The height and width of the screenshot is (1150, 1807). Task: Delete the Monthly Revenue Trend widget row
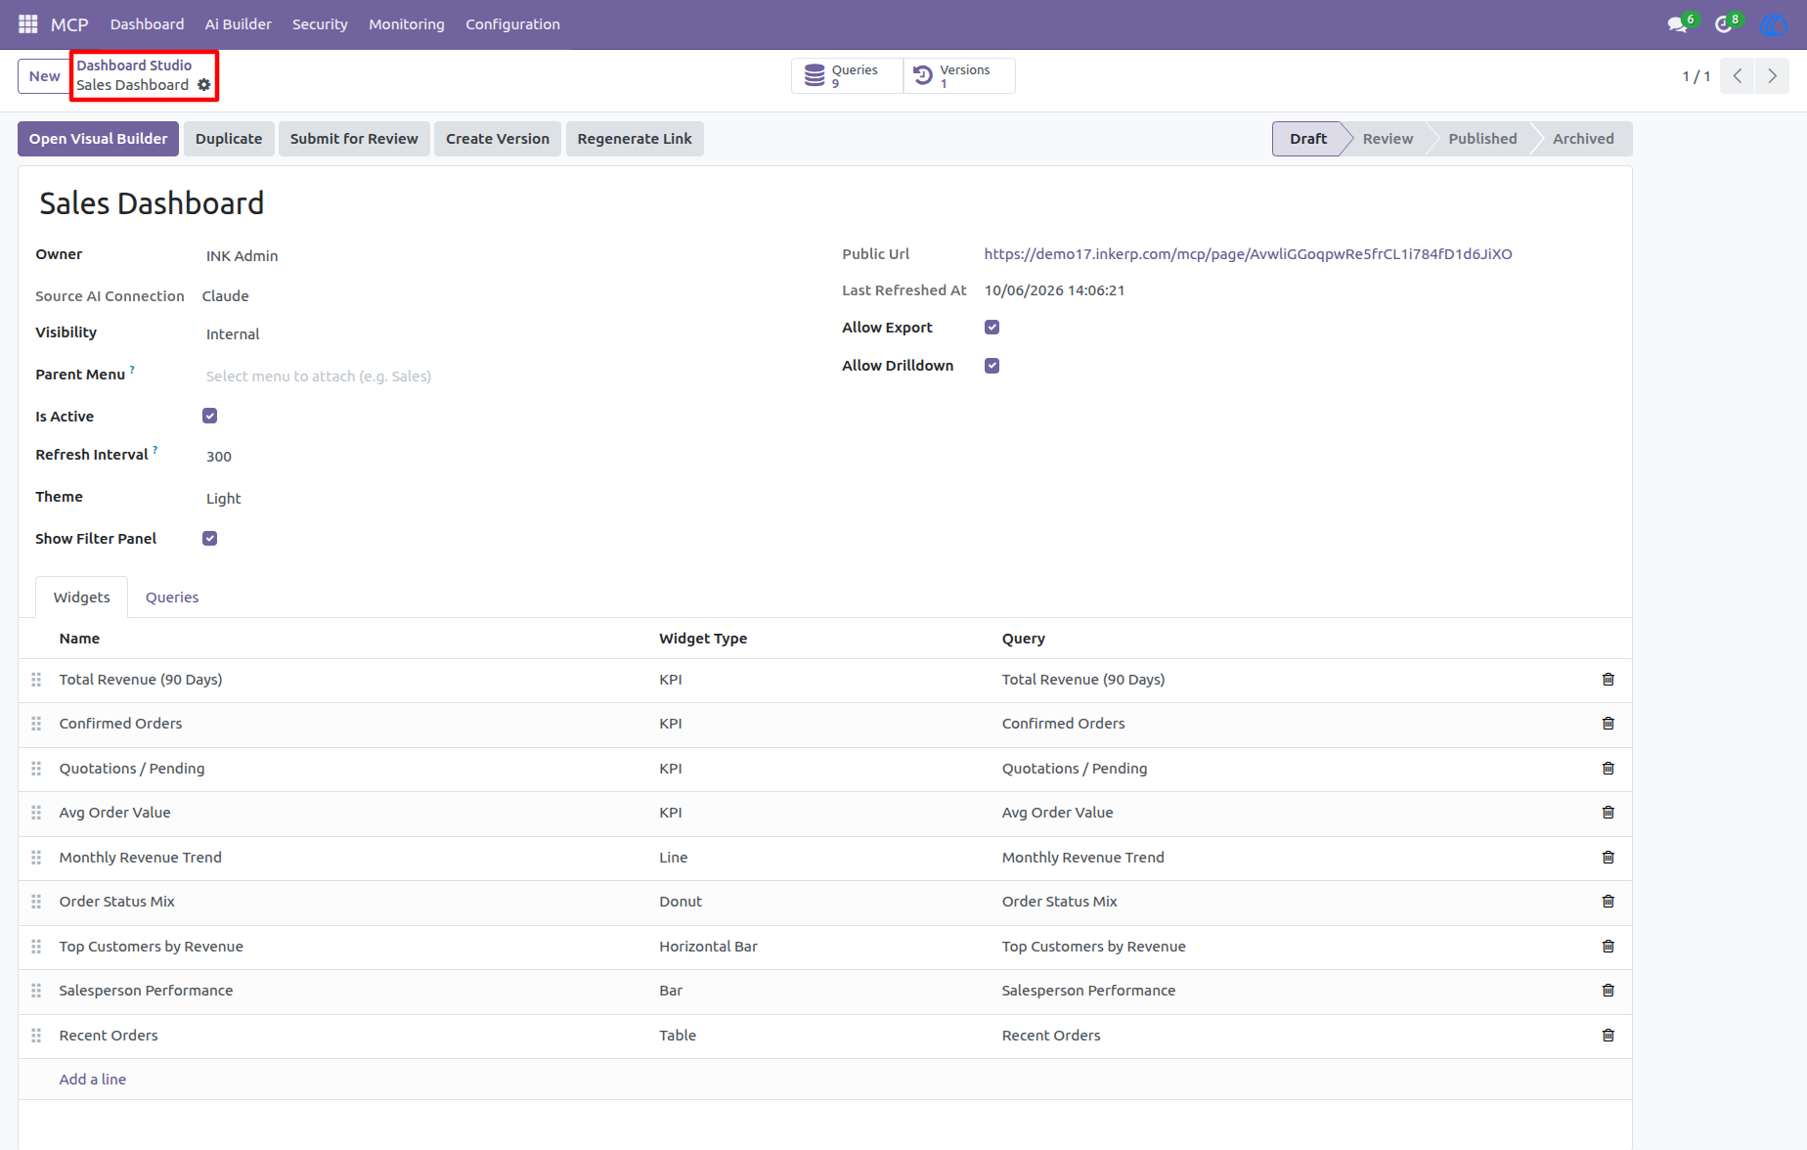coord(1608,858)
